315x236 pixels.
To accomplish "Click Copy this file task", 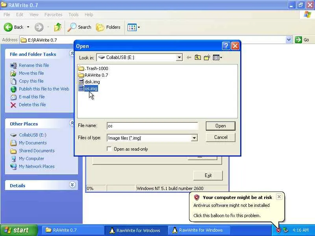I will click(31, 81).
